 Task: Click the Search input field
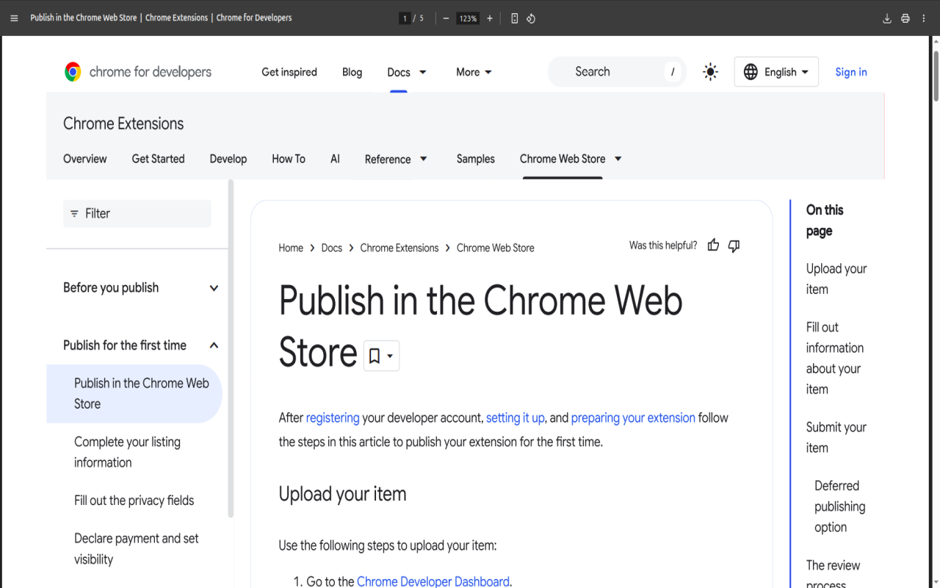(x=617, y=72)
